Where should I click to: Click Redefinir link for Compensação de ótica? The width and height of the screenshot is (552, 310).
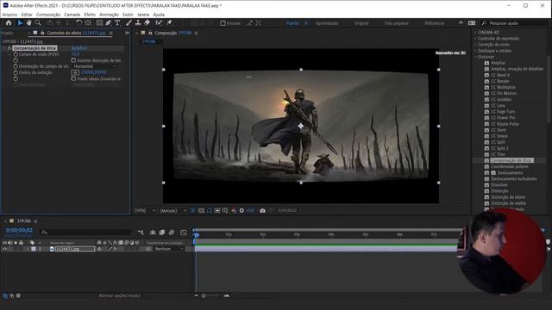[x=78, y=48]
